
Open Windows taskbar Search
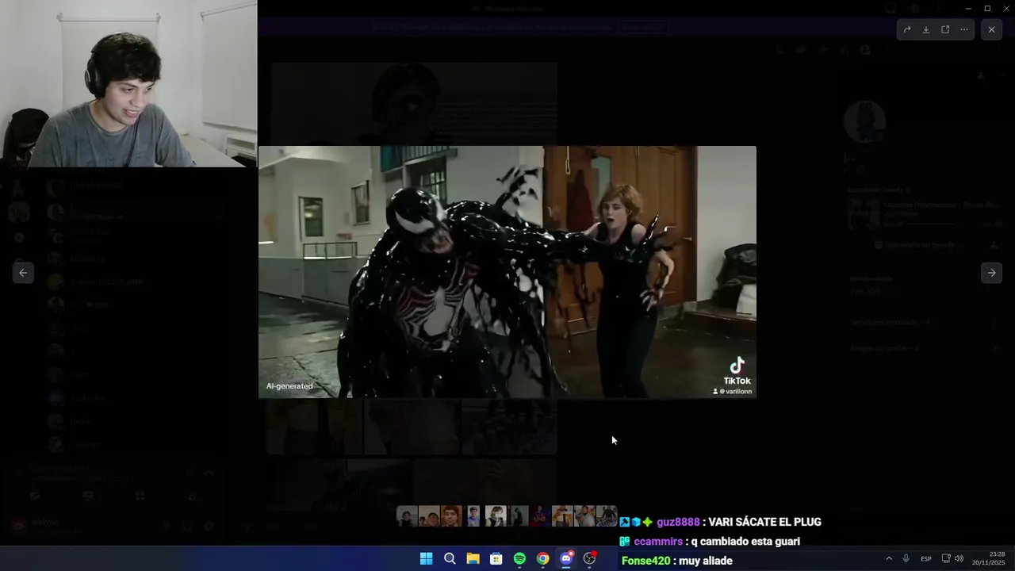pyautogui.click(x=450, y=559)
